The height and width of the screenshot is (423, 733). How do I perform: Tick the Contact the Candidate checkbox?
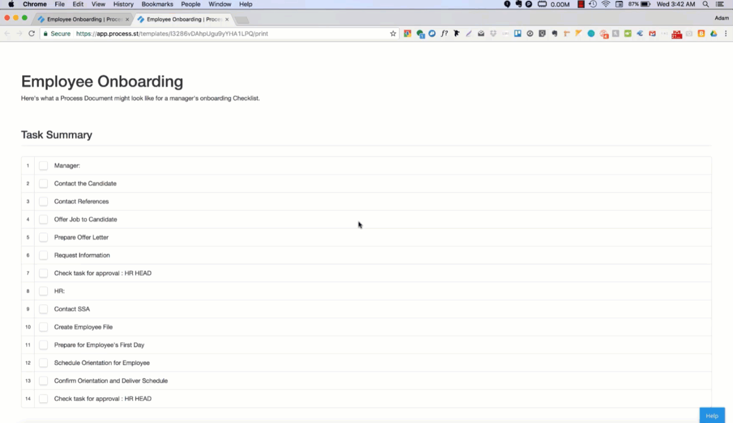point(44,184)
